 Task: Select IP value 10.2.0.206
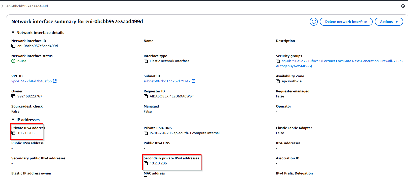(158, 163)
